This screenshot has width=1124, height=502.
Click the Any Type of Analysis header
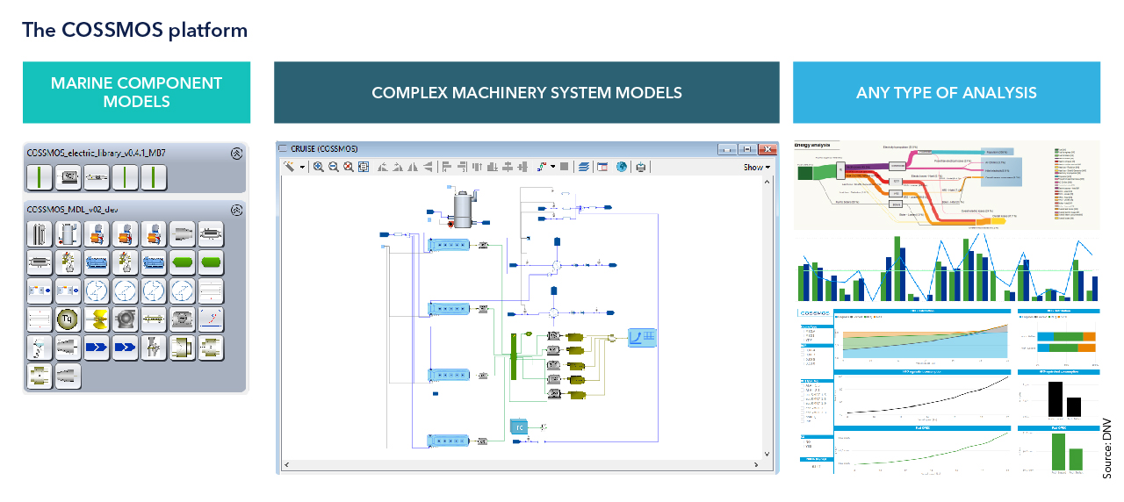click(946, 92)
